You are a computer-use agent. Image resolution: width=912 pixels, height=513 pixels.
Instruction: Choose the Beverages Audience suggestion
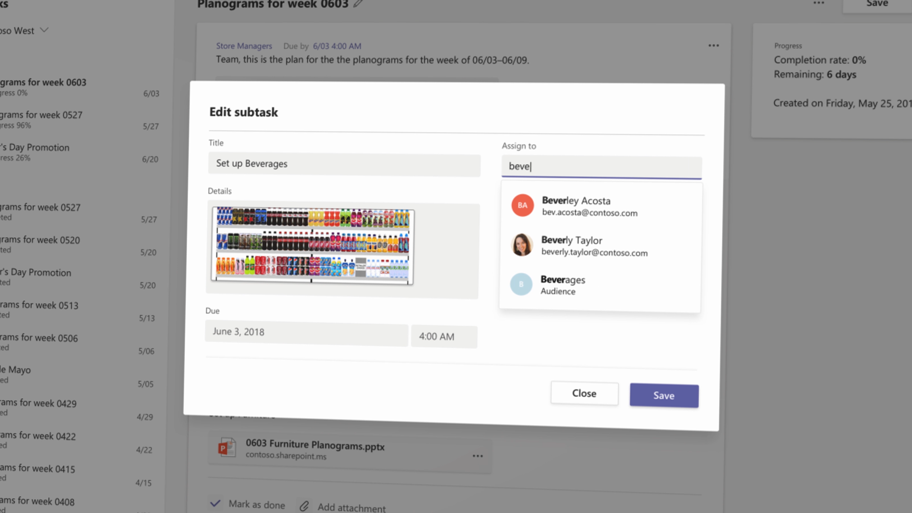pos(599,285)
